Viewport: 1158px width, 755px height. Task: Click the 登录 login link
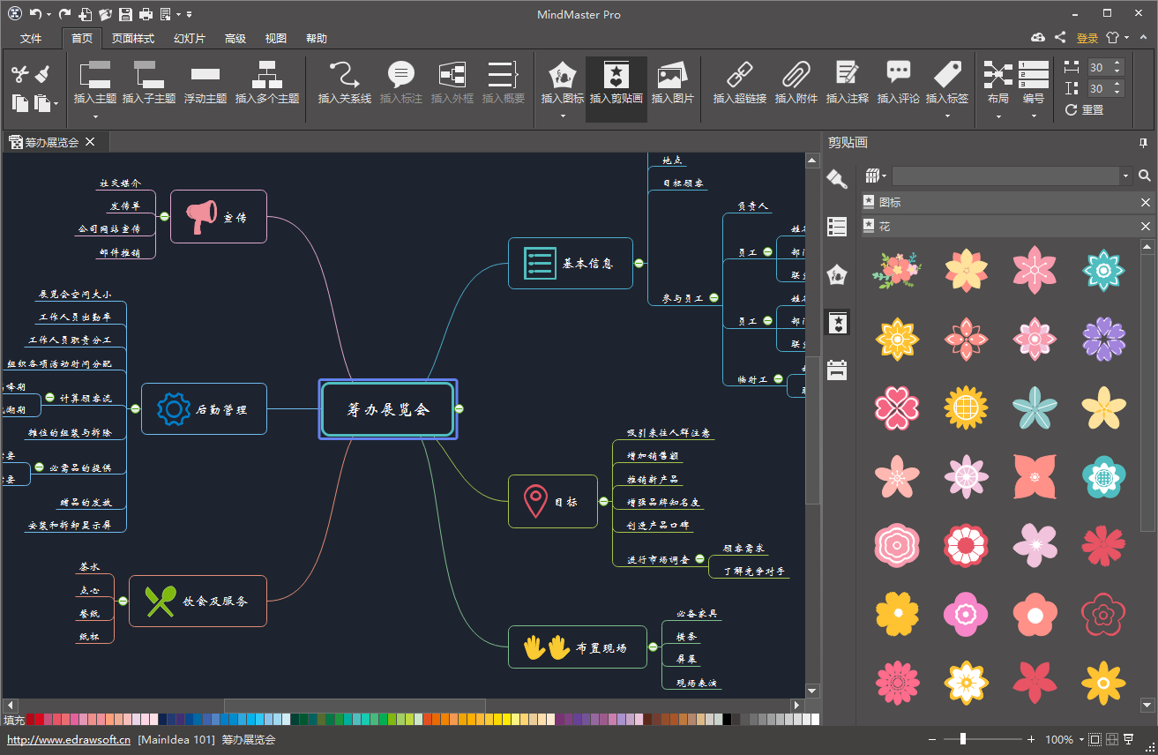click(x=1087, y=38)
